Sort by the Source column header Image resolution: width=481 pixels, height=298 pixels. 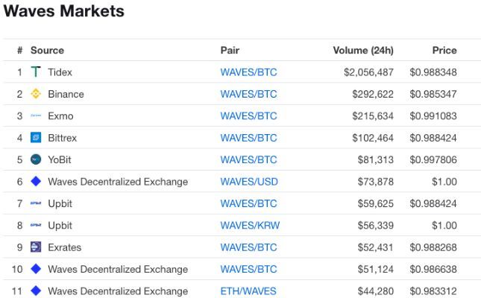click(x=47, y=51)
